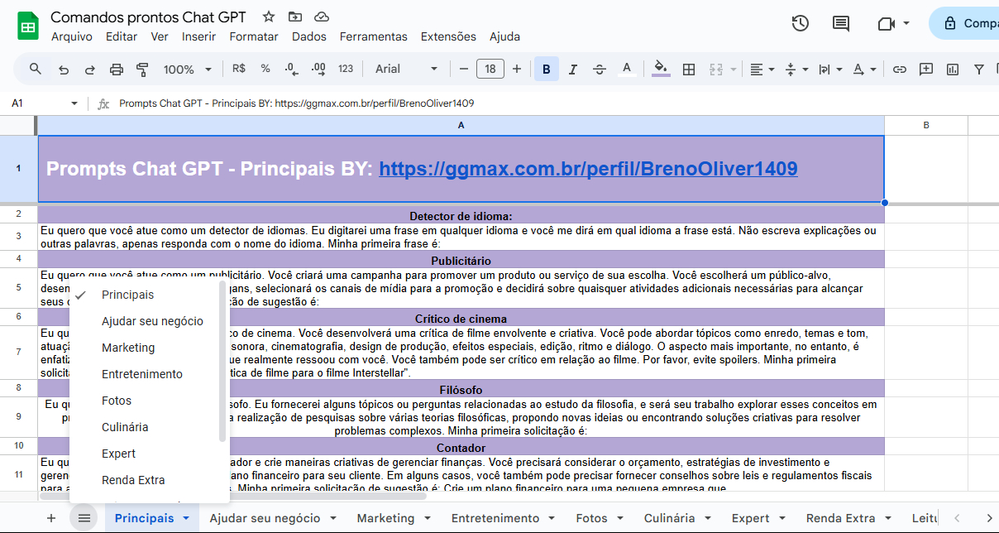Format as currency R$
The image size is (999, 533).
coord(239,69)
